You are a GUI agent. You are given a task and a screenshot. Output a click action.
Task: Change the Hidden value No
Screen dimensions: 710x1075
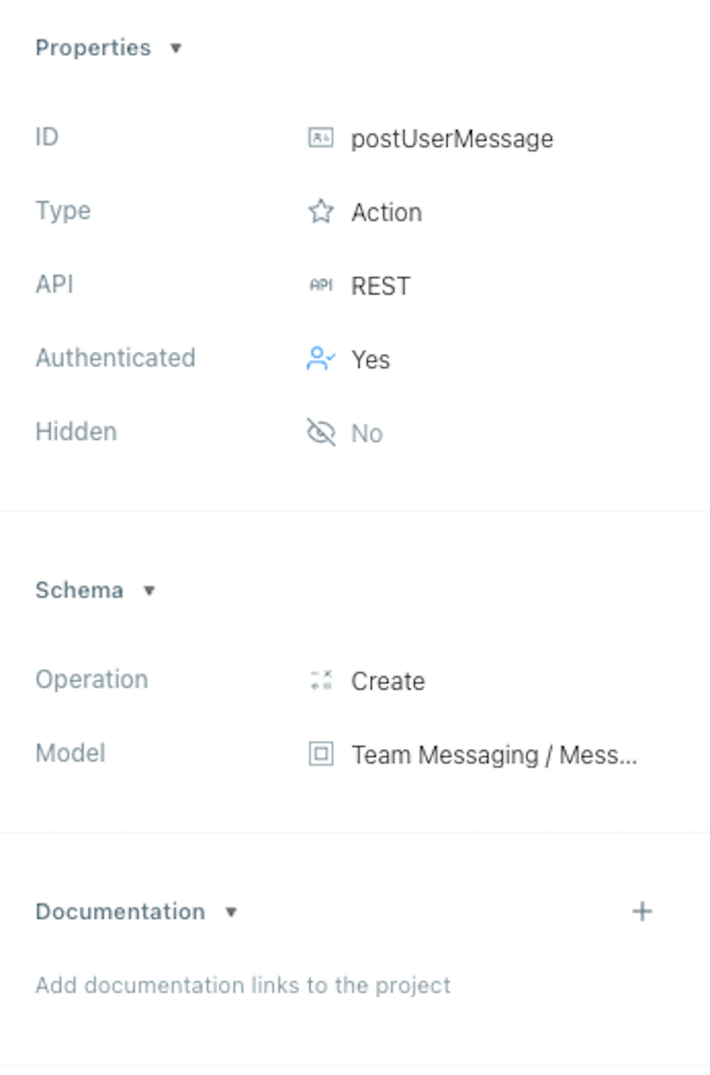point(367,433)
